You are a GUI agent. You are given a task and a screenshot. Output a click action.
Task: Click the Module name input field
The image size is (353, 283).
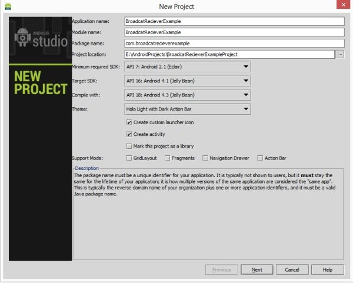click(234, 32)
